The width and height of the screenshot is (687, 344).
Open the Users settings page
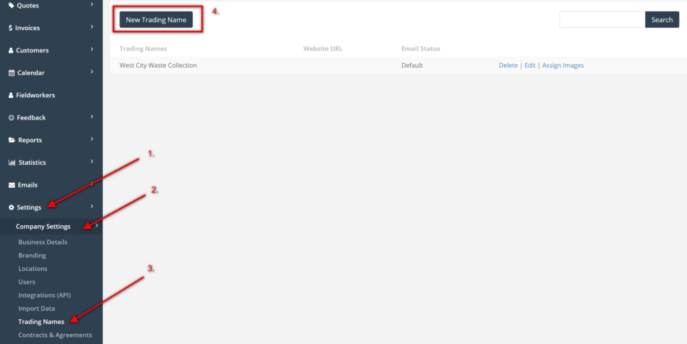(x=27, y=282)
